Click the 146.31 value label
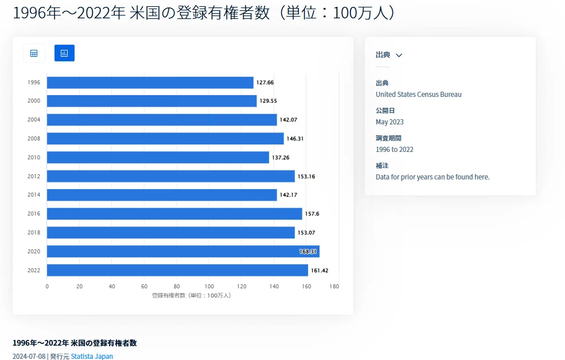This screenshot has height=360, width=565. click(x=295, y=139)
